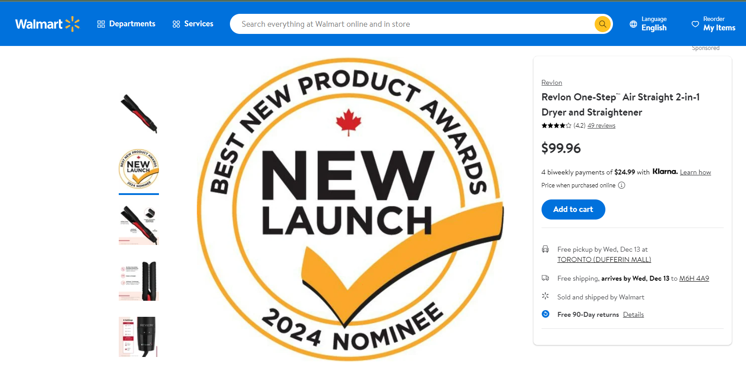Screen dimensions: 746x365
Task: Click the Walmart spark logo
Action: pyautogui.click(x=72, y=24)
